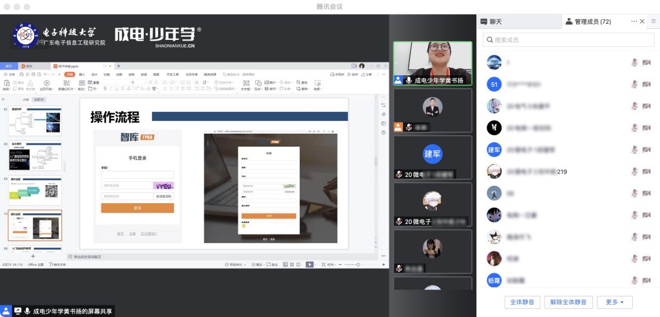Open the three-dot menu beside 管理成员

(x=634, y=21)
